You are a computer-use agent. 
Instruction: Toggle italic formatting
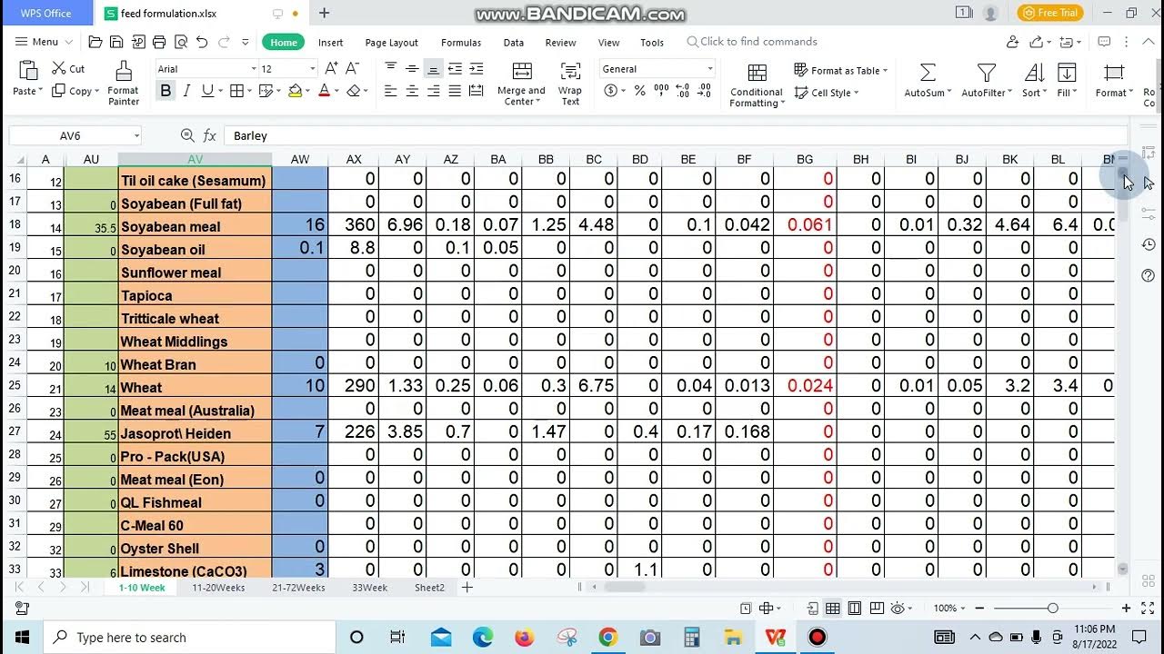click(186, 92)
